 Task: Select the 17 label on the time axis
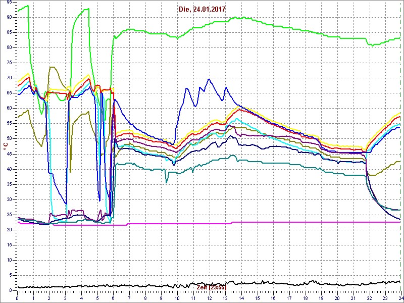[x=289, y=297]
